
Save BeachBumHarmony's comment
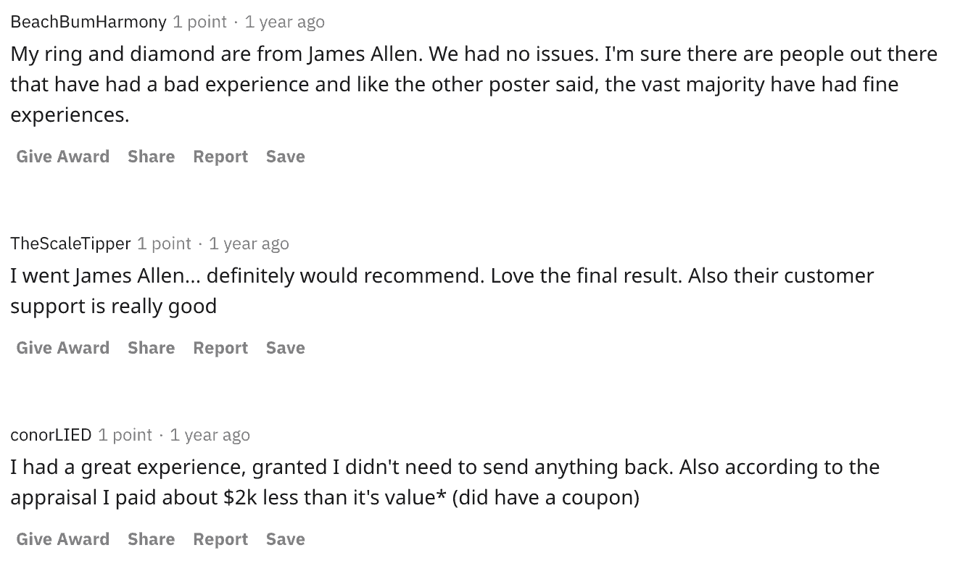tap(285, 157)
